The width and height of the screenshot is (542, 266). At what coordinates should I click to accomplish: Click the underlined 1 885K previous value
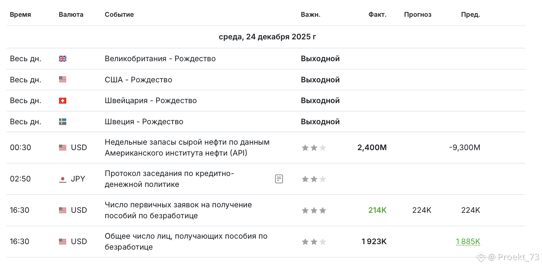click(468, 242)
